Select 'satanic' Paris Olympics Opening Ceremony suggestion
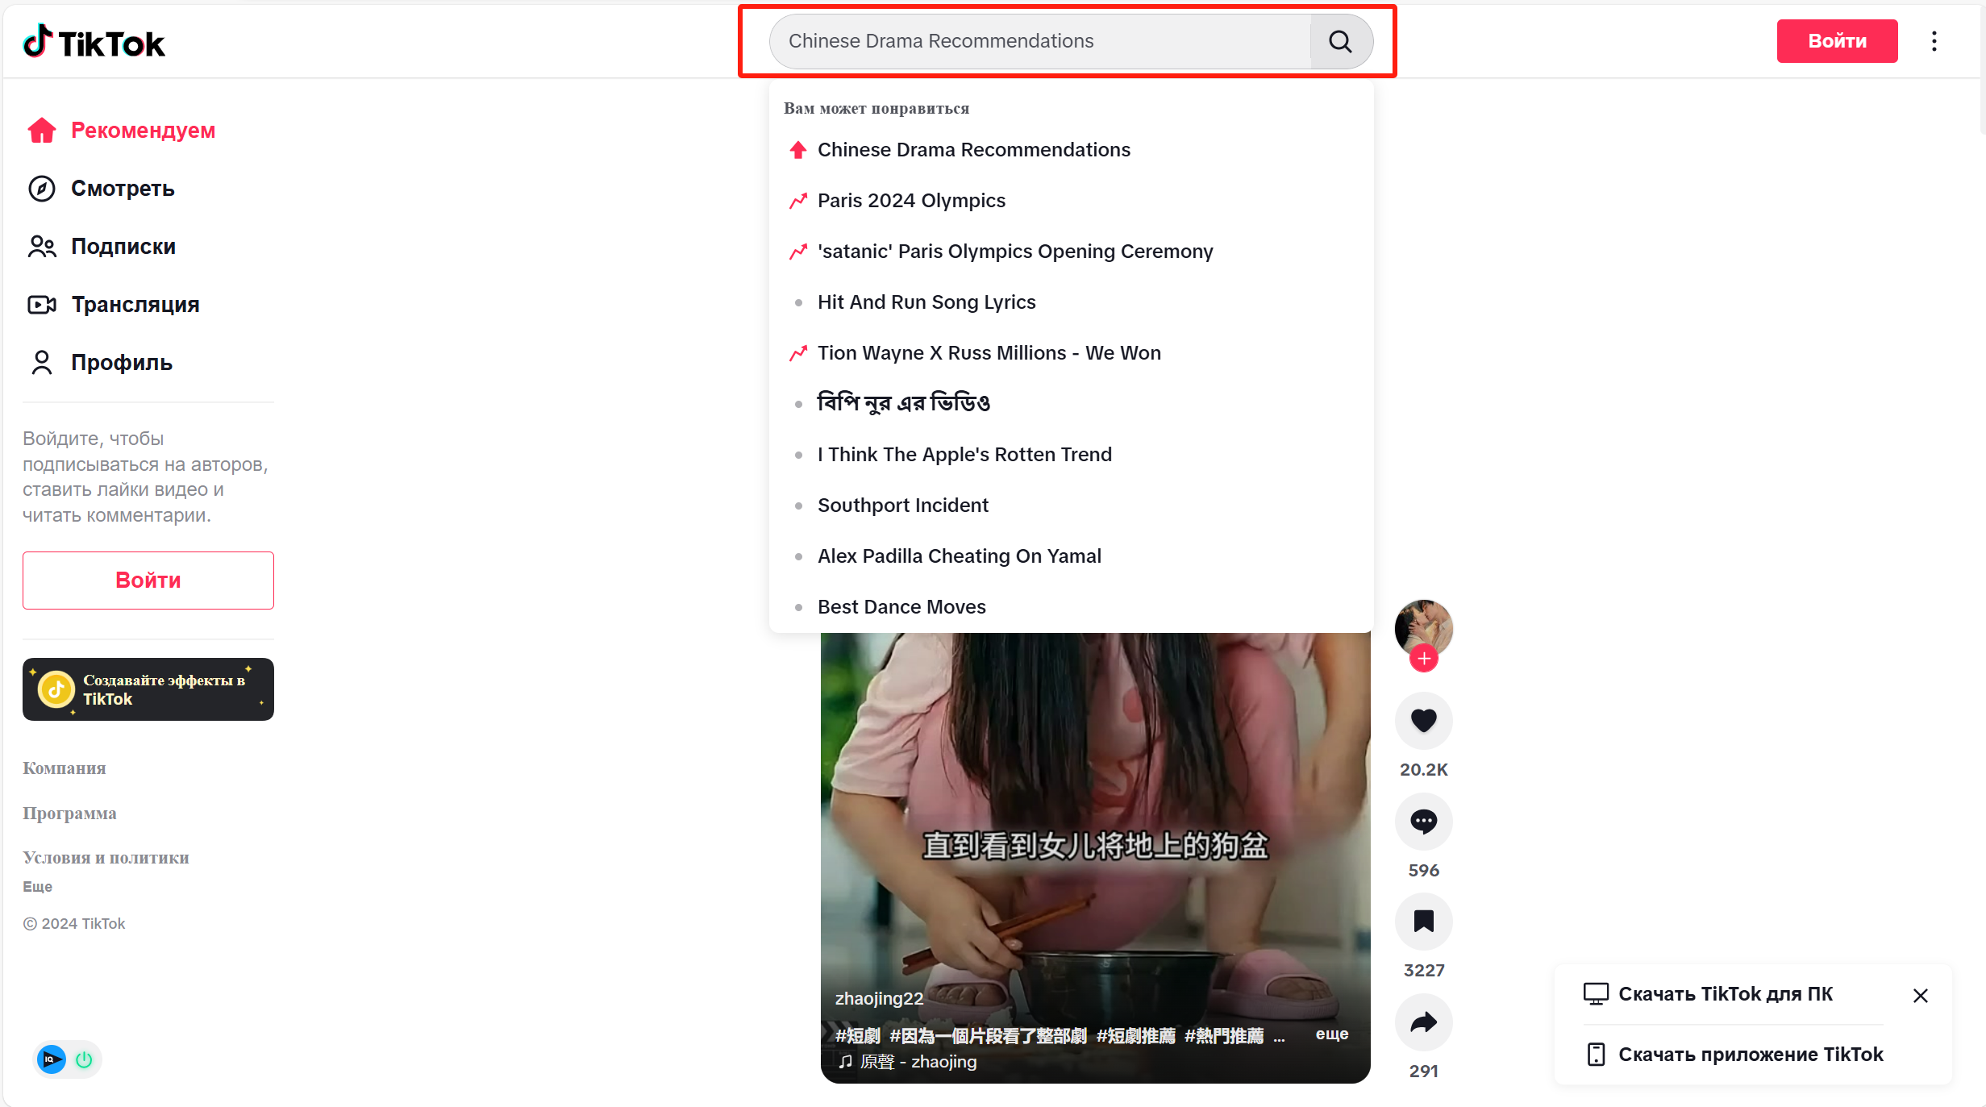Viewport: 1986px width, 1107px height. tap(1015, 251)
